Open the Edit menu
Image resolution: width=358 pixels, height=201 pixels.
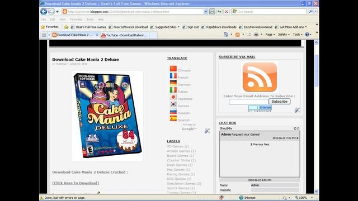click(53, 20)
